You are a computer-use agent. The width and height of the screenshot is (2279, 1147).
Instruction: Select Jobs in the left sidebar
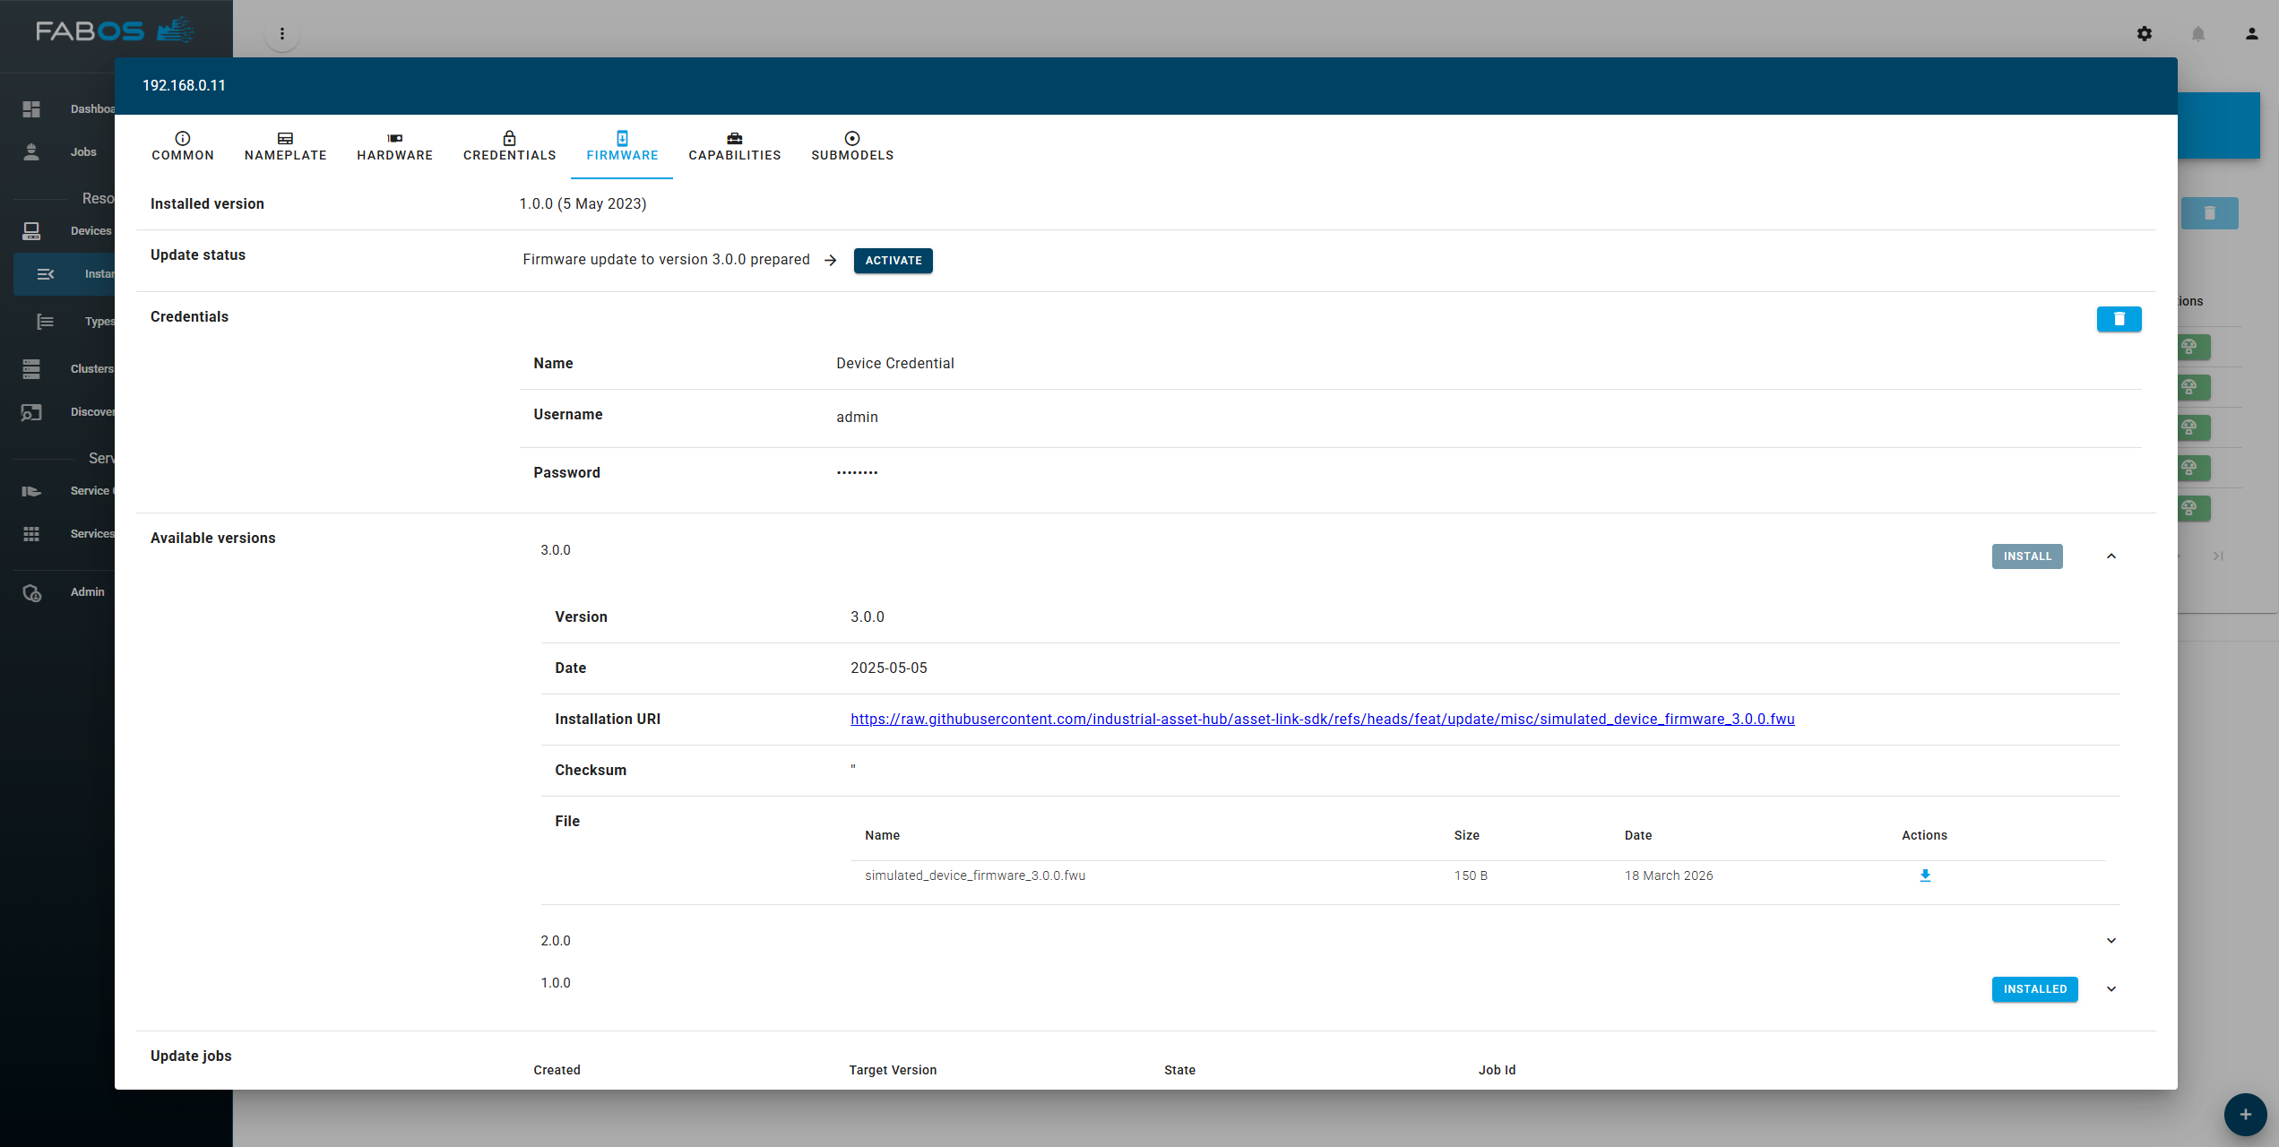coord(31,152)
